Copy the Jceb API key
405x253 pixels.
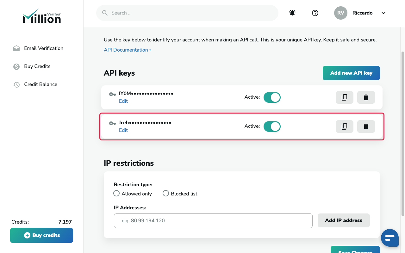point(345,126)
